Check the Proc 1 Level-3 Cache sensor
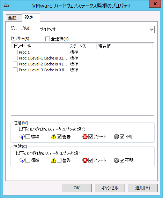The width and height of the screenshot is (163, 198). 15,70
